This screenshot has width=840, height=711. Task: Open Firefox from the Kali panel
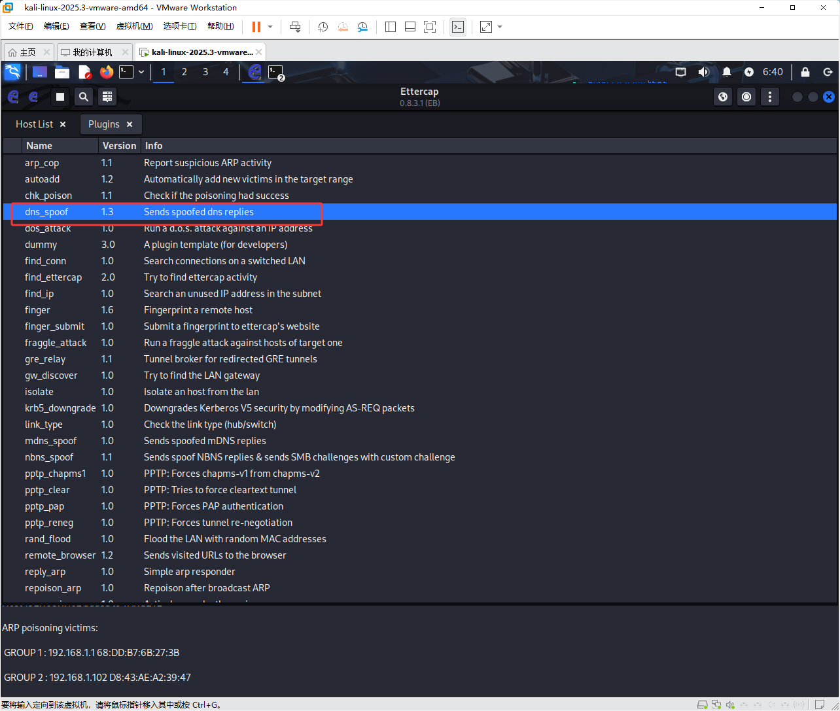(107, 72)
